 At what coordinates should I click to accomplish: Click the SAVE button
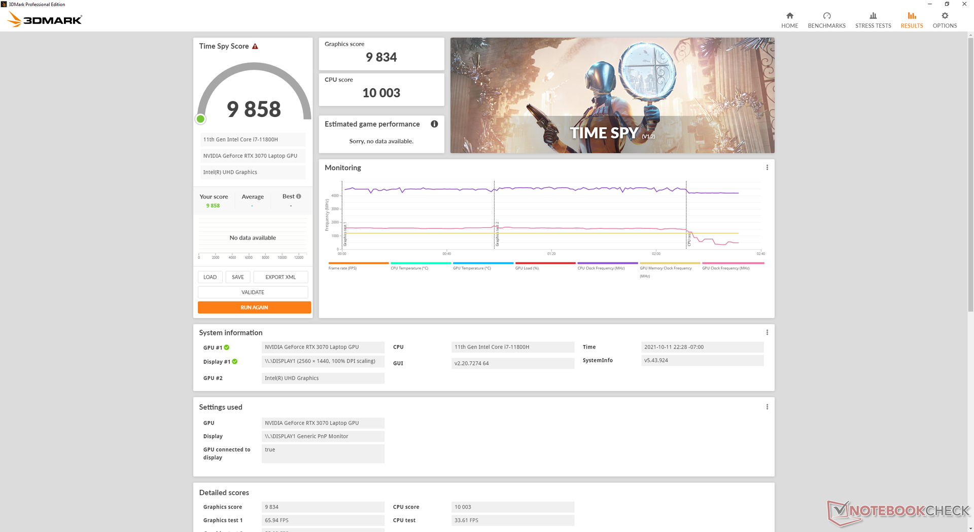click(x=238, y=277)
